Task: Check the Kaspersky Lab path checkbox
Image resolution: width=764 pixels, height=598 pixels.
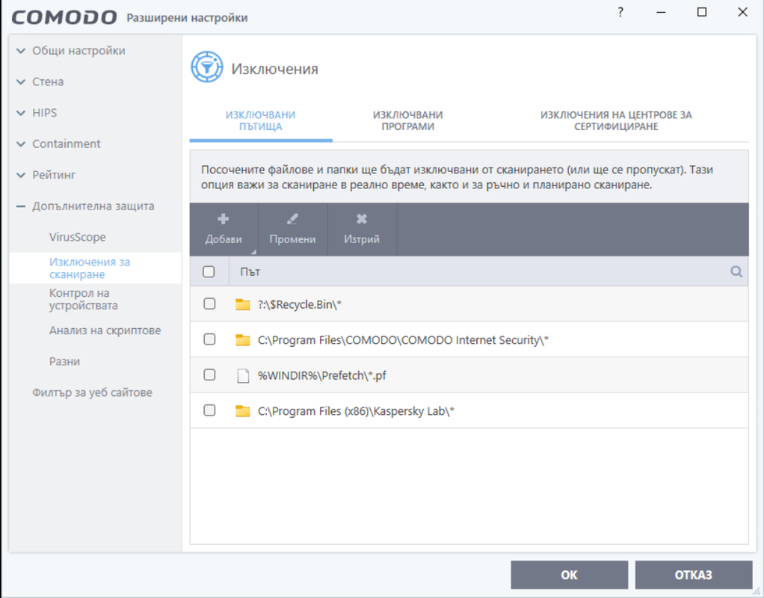Action: pyautogui.click(x=209, y=410)
